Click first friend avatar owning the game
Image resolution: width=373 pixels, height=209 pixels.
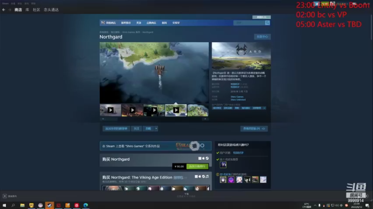point(223,180)
